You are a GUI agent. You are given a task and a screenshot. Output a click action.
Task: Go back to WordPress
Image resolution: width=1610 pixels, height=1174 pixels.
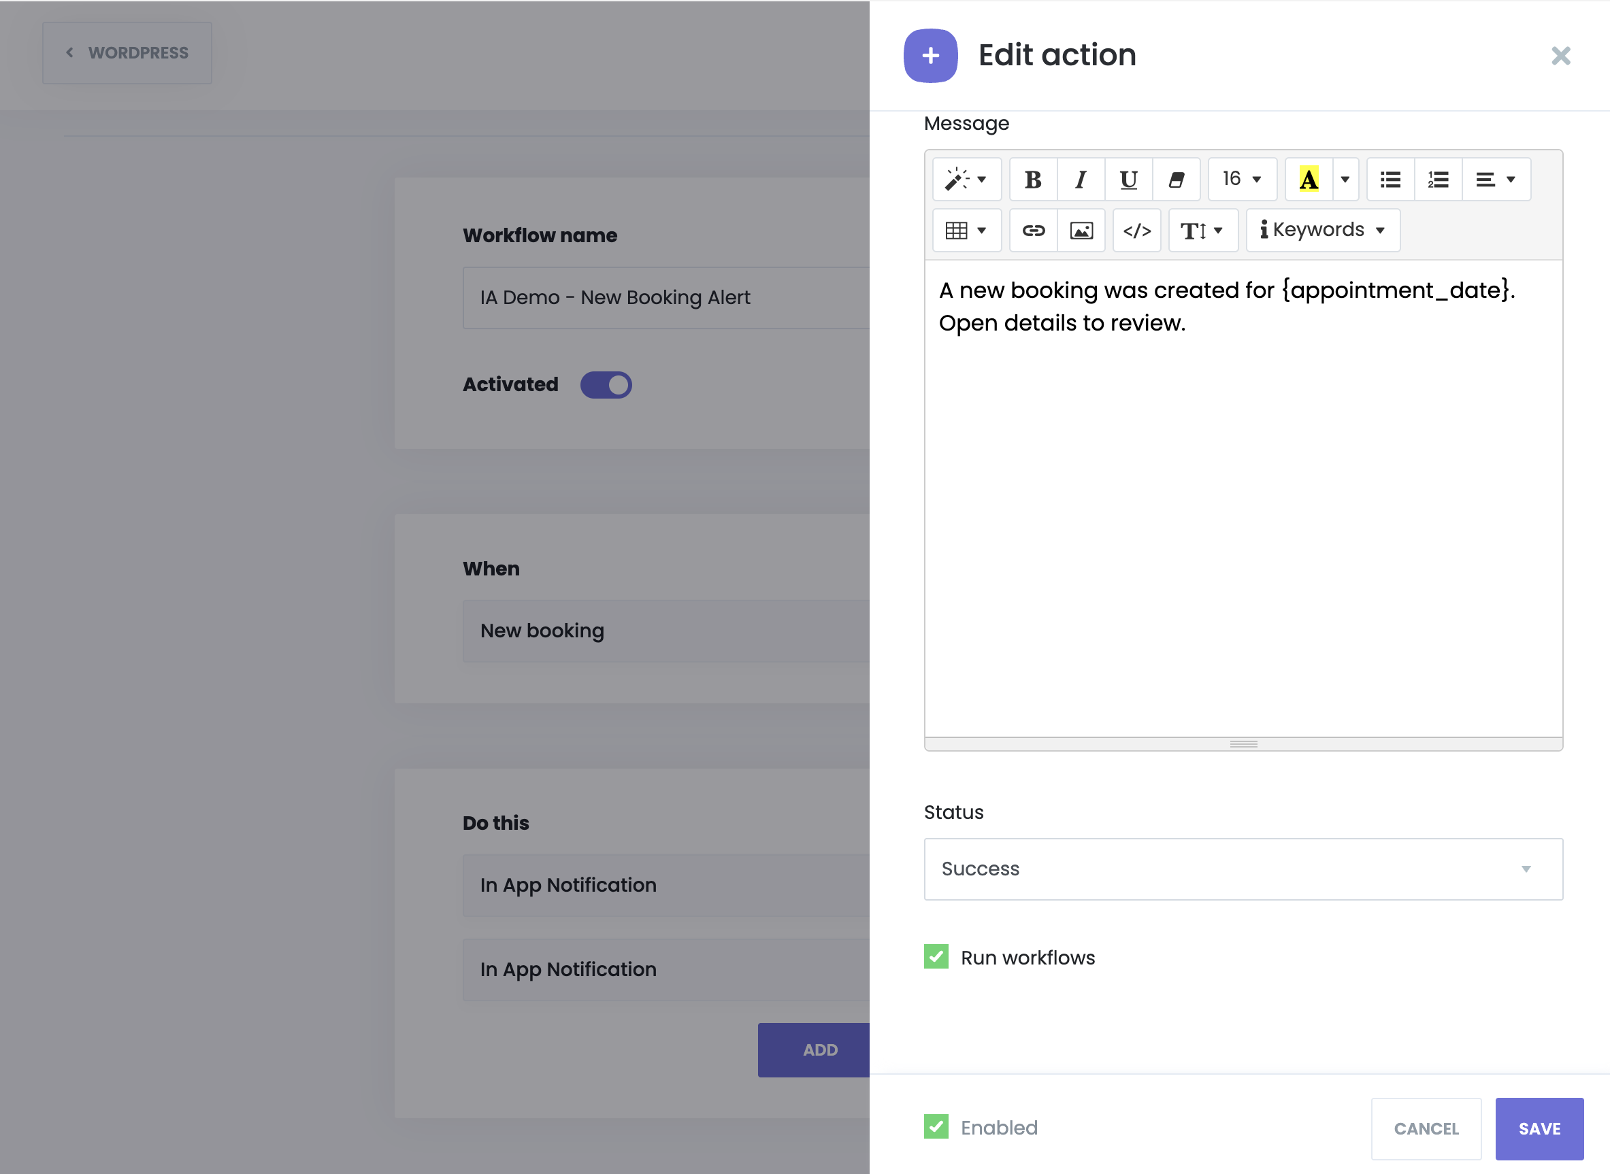click(127, 52)
